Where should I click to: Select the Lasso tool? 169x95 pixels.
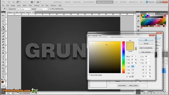[3, 21]
